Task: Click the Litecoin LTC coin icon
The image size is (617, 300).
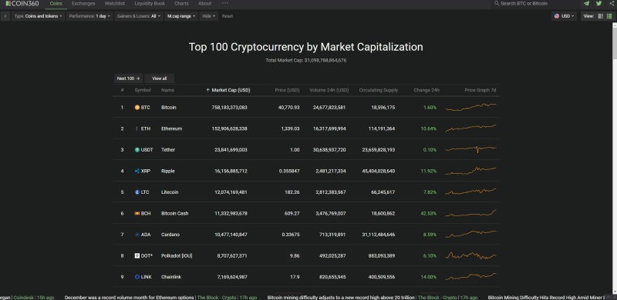Action: coord(137,192)
